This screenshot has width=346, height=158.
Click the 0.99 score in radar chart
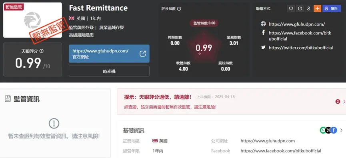point(204,48)
